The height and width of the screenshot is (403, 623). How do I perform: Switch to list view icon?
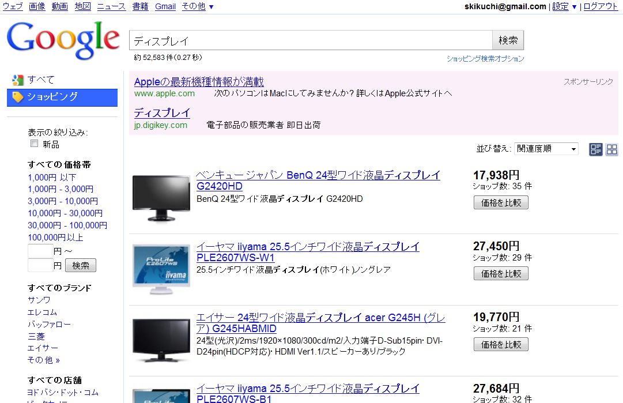pos(595,149)
